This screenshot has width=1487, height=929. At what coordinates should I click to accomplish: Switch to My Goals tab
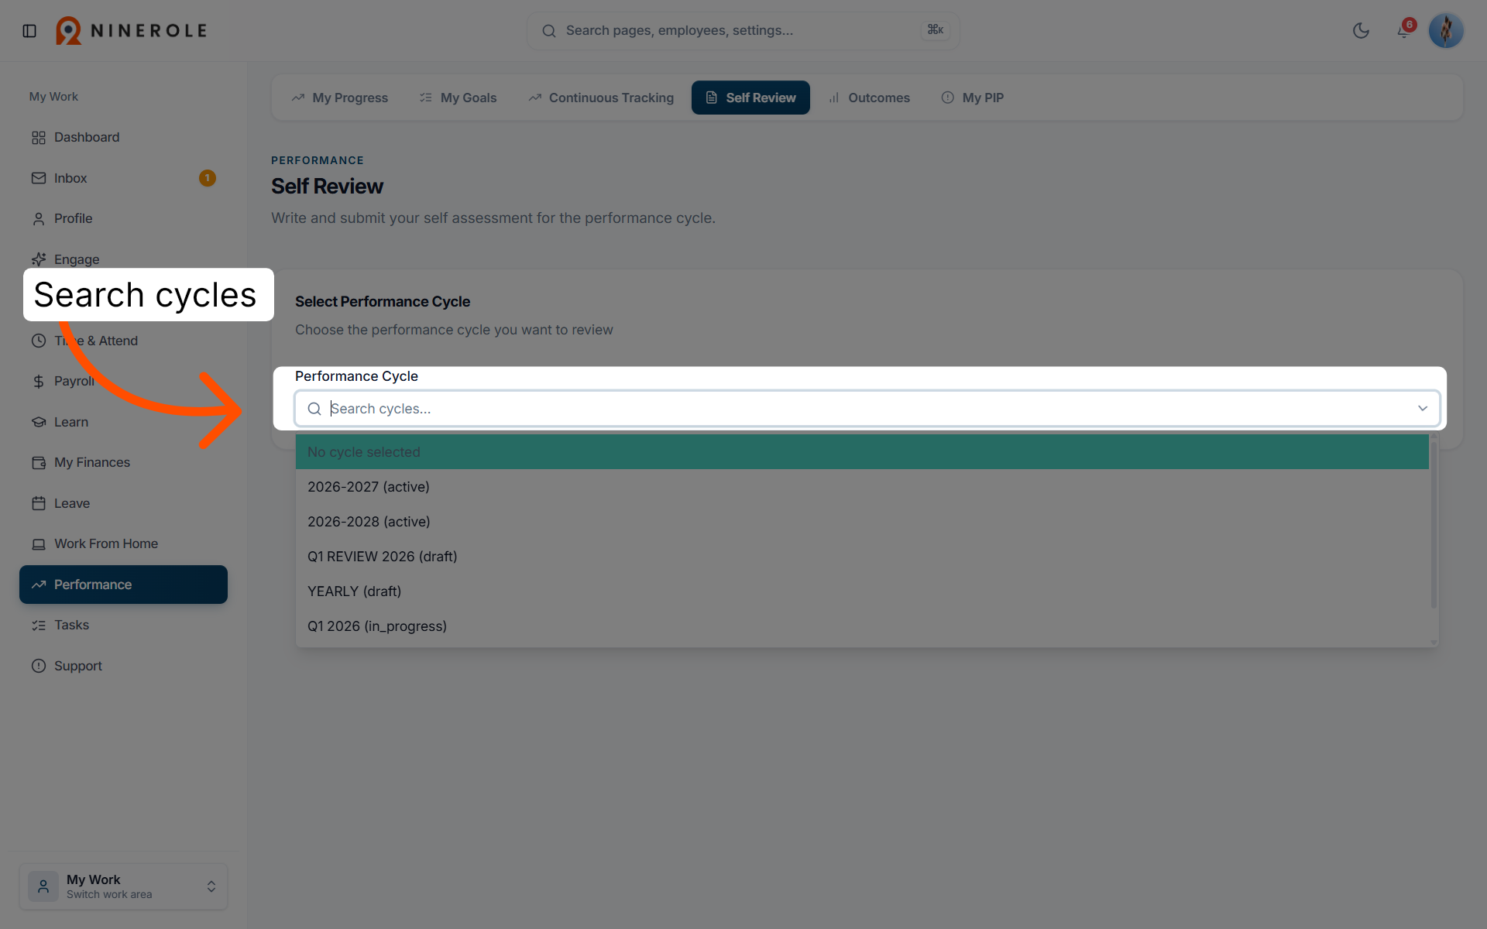(x=458, y=98)
